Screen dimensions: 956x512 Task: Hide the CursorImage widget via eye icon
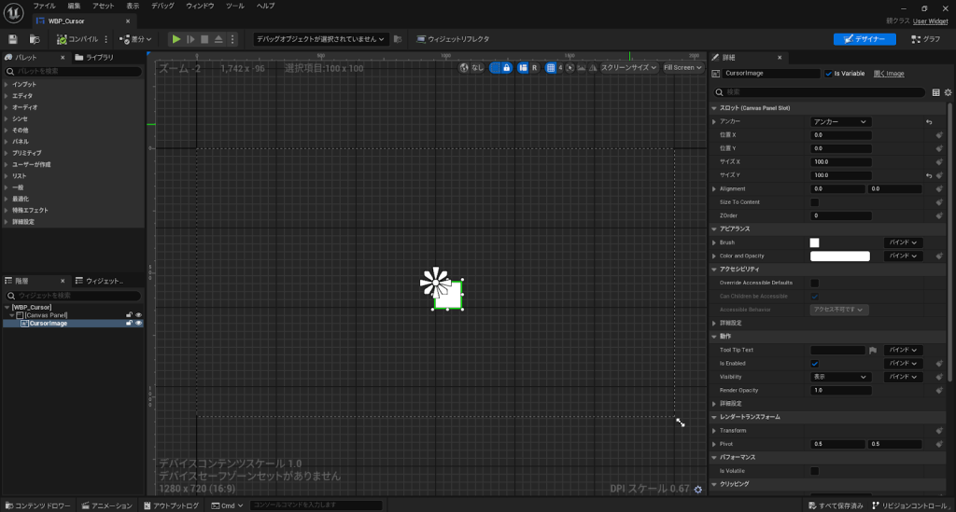coord(138,324)
